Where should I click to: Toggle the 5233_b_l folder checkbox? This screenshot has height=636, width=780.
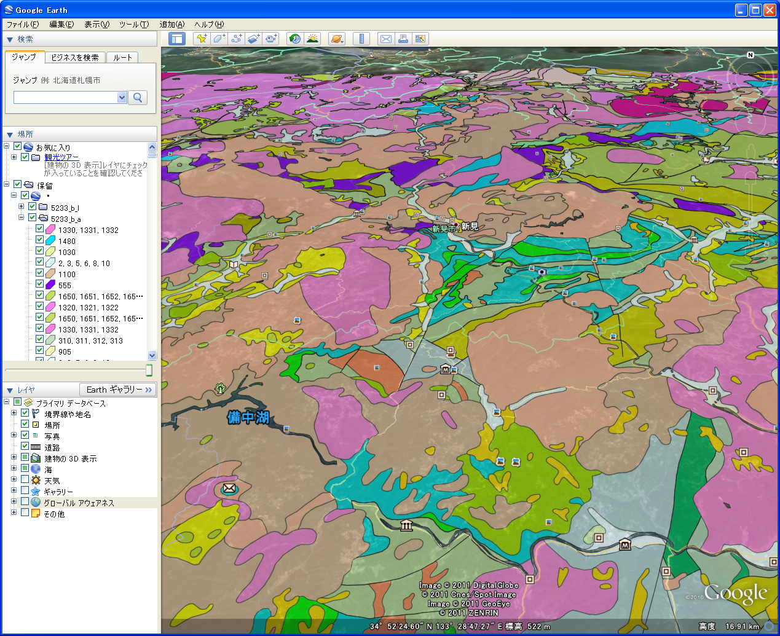[x=33, y=207]
